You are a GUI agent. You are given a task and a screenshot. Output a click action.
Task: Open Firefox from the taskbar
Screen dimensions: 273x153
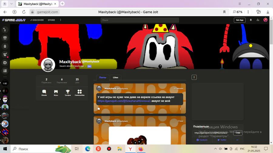coord(141,149)
